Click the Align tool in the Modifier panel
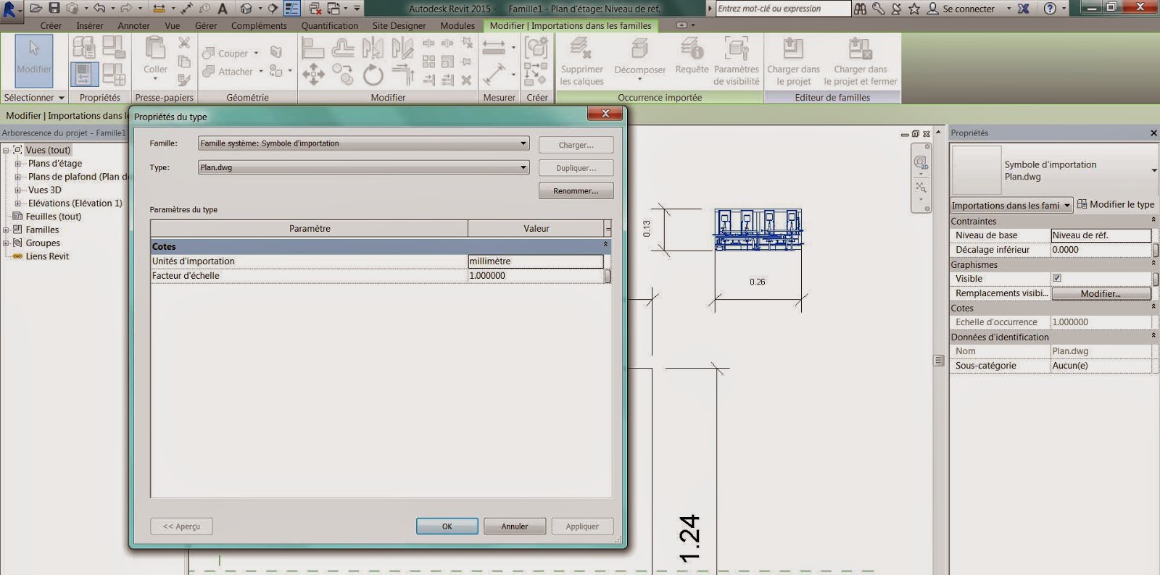Image resolution: width=1160 pixels, height=575 pixels. tap(312, 49)
